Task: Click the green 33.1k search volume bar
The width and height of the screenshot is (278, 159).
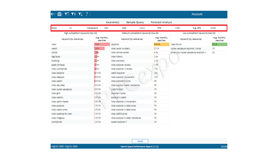Action: coord(219,45)
